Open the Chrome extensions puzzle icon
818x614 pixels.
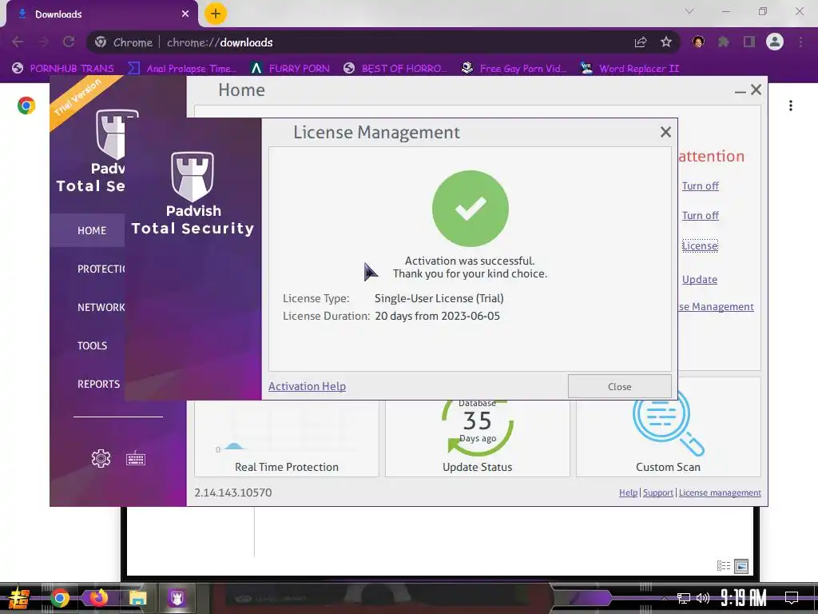click(x=723, y=42)
